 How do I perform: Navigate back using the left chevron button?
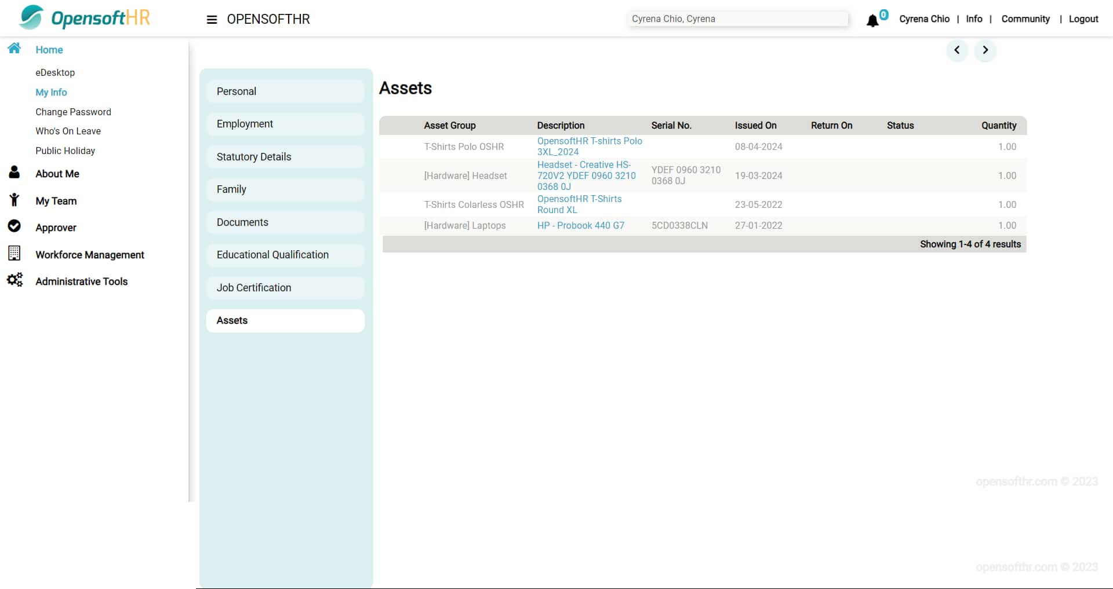[957, 50]
